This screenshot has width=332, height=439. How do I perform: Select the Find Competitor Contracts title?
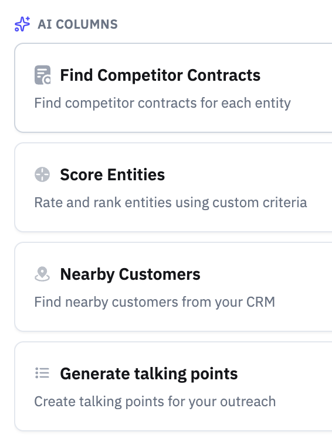(160, 75)
